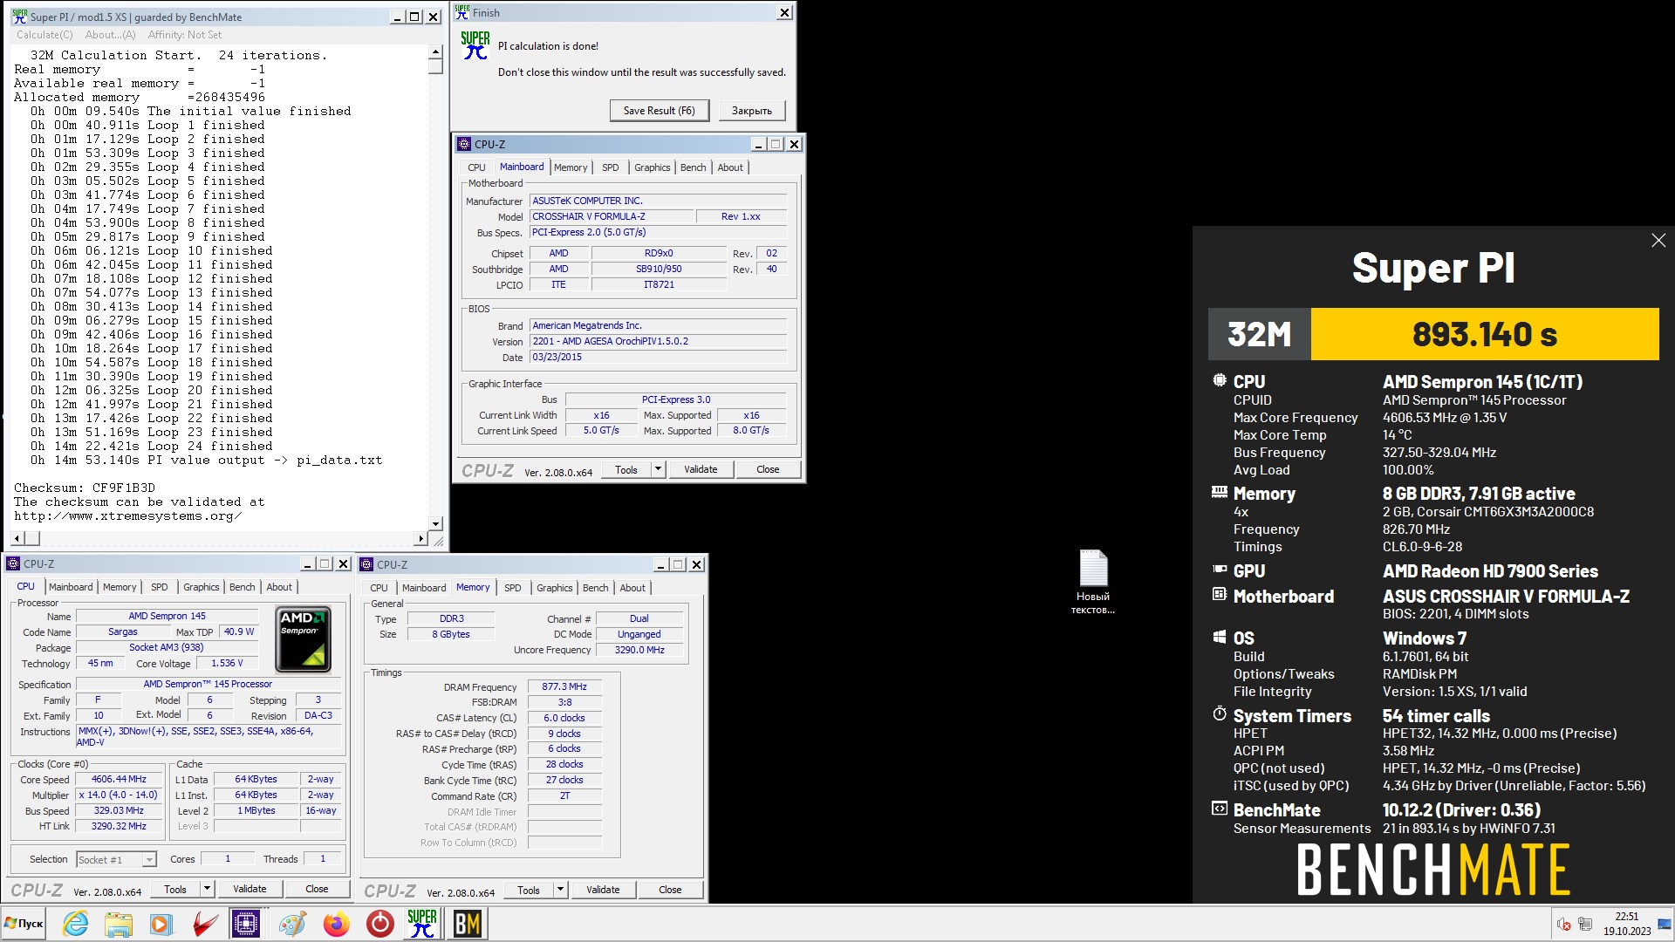Image resolution: width=1675 pixels, height=942 pixels.
Task: Switch to CPU-Z via its taskbar chip icon
Action: click(x=246, y=924)
